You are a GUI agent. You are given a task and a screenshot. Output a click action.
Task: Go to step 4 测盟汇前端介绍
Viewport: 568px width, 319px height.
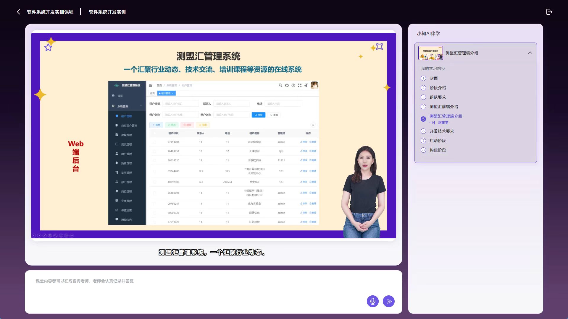(x=443, y=107)
